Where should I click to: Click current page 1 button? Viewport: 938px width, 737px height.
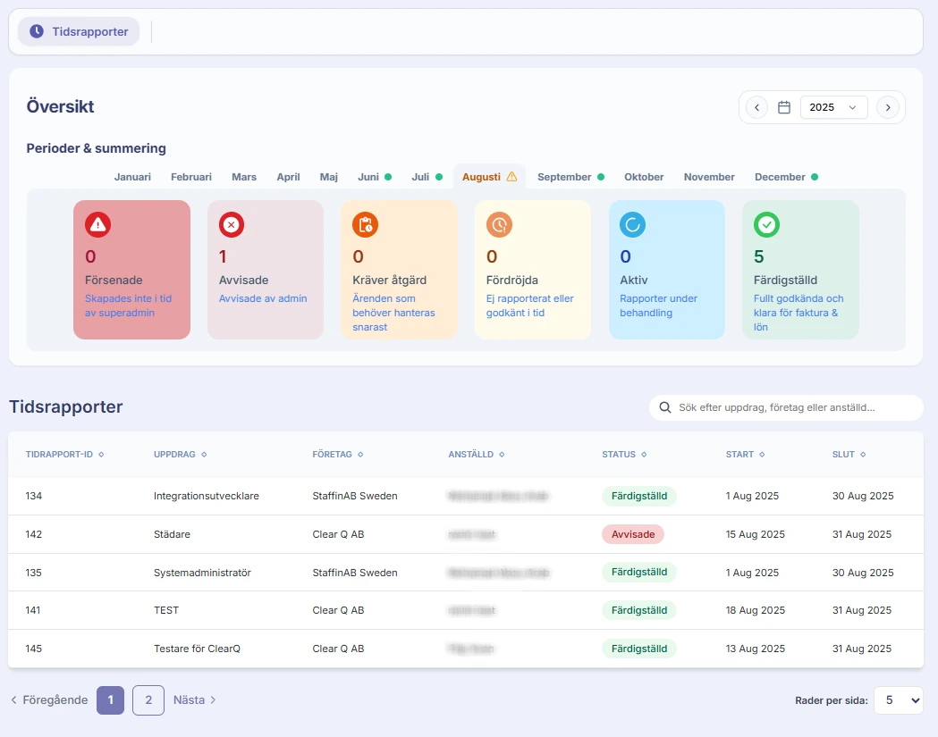(x=110, y=700)
